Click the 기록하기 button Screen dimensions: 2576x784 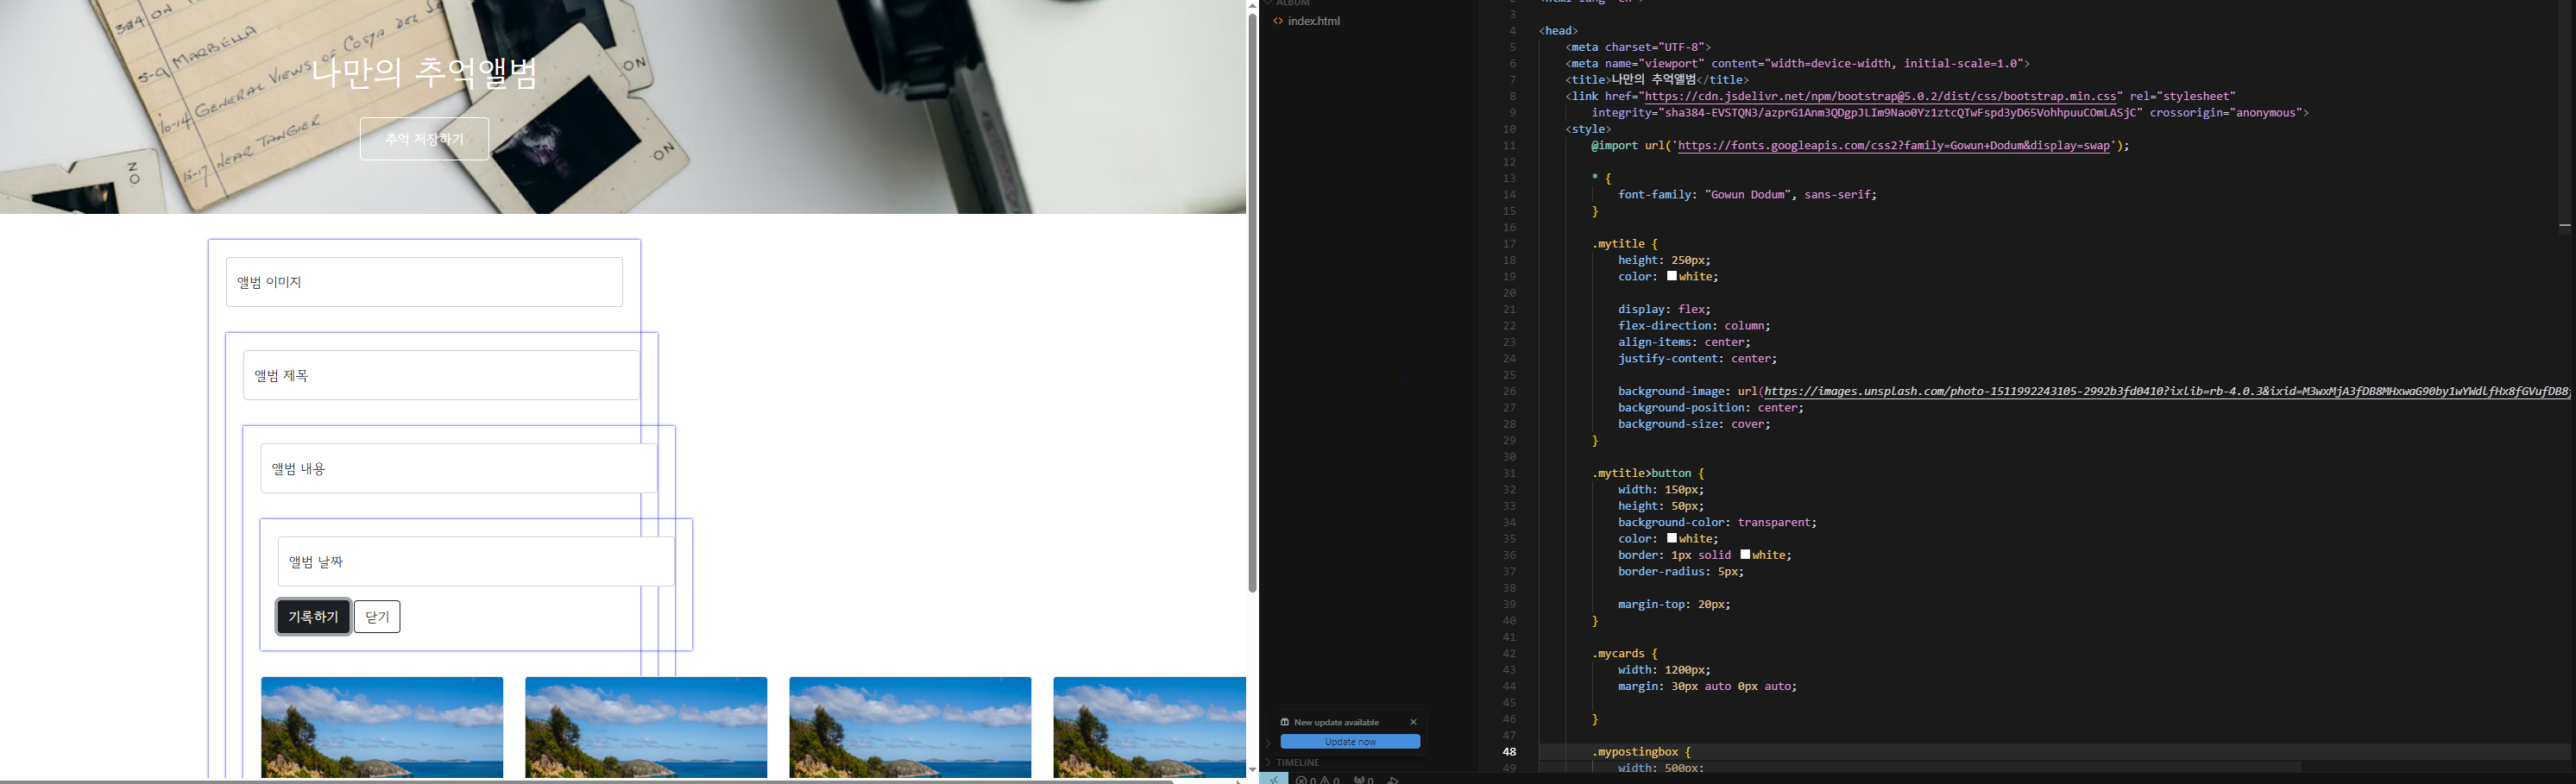313,617
